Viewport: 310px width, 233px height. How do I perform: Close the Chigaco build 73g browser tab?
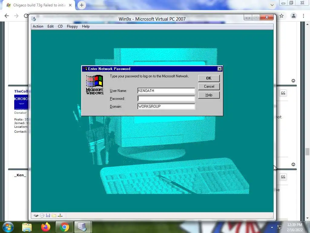coord(70,5)
